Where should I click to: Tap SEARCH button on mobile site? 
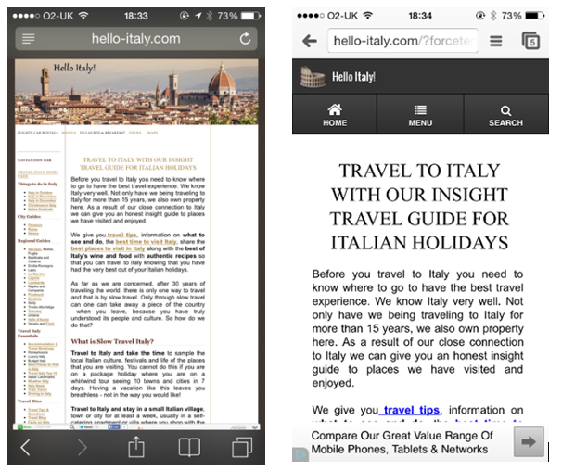(505, 114)
